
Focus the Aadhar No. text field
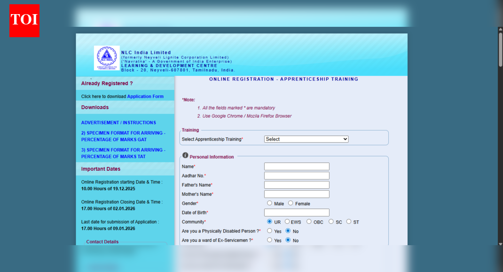(297, 176)
